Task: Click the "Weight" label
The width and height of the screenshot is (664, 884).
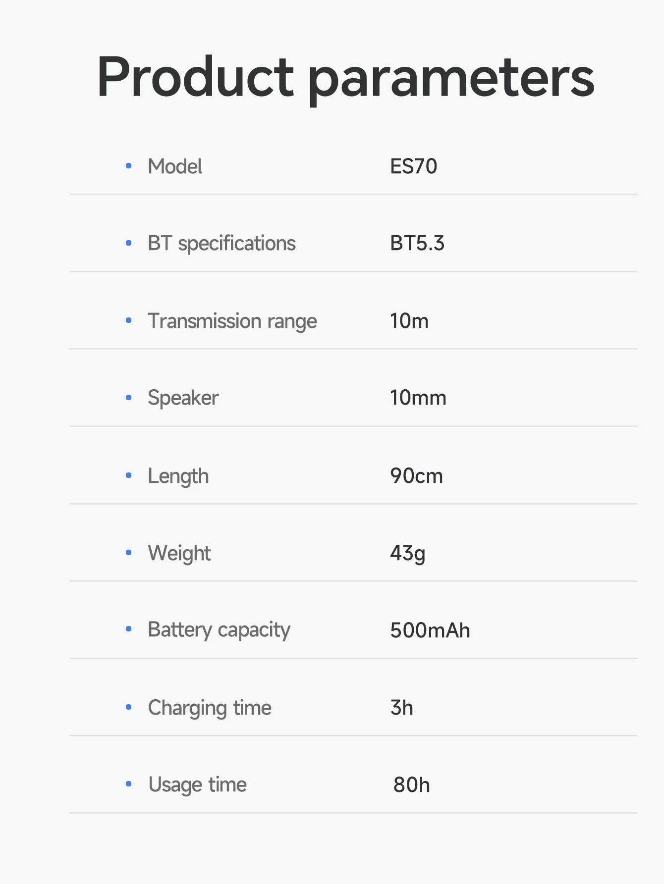Action: [x=179, y=553]
